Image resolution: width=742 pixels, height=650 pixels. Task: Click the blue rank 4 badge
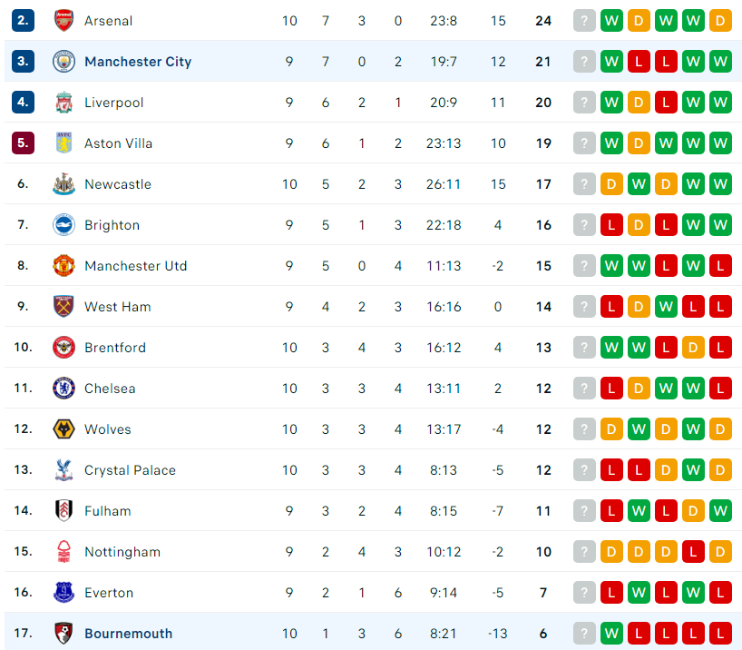point(23,102)
